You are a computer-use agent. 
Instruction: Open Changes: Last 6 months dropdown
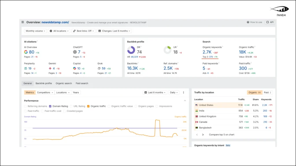tap(114, 31)
